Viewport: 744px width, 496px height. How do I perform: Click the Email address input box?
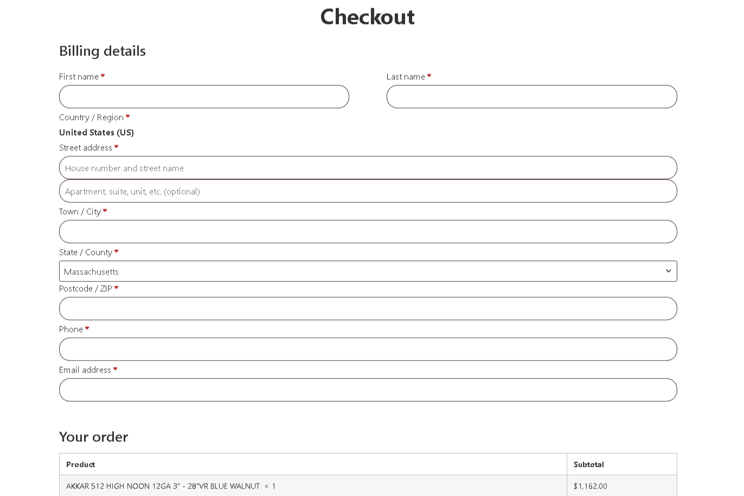[x=368, y=390]
